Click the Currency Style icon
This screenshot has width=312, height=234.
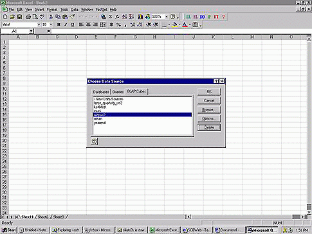(x=111, y=25)
